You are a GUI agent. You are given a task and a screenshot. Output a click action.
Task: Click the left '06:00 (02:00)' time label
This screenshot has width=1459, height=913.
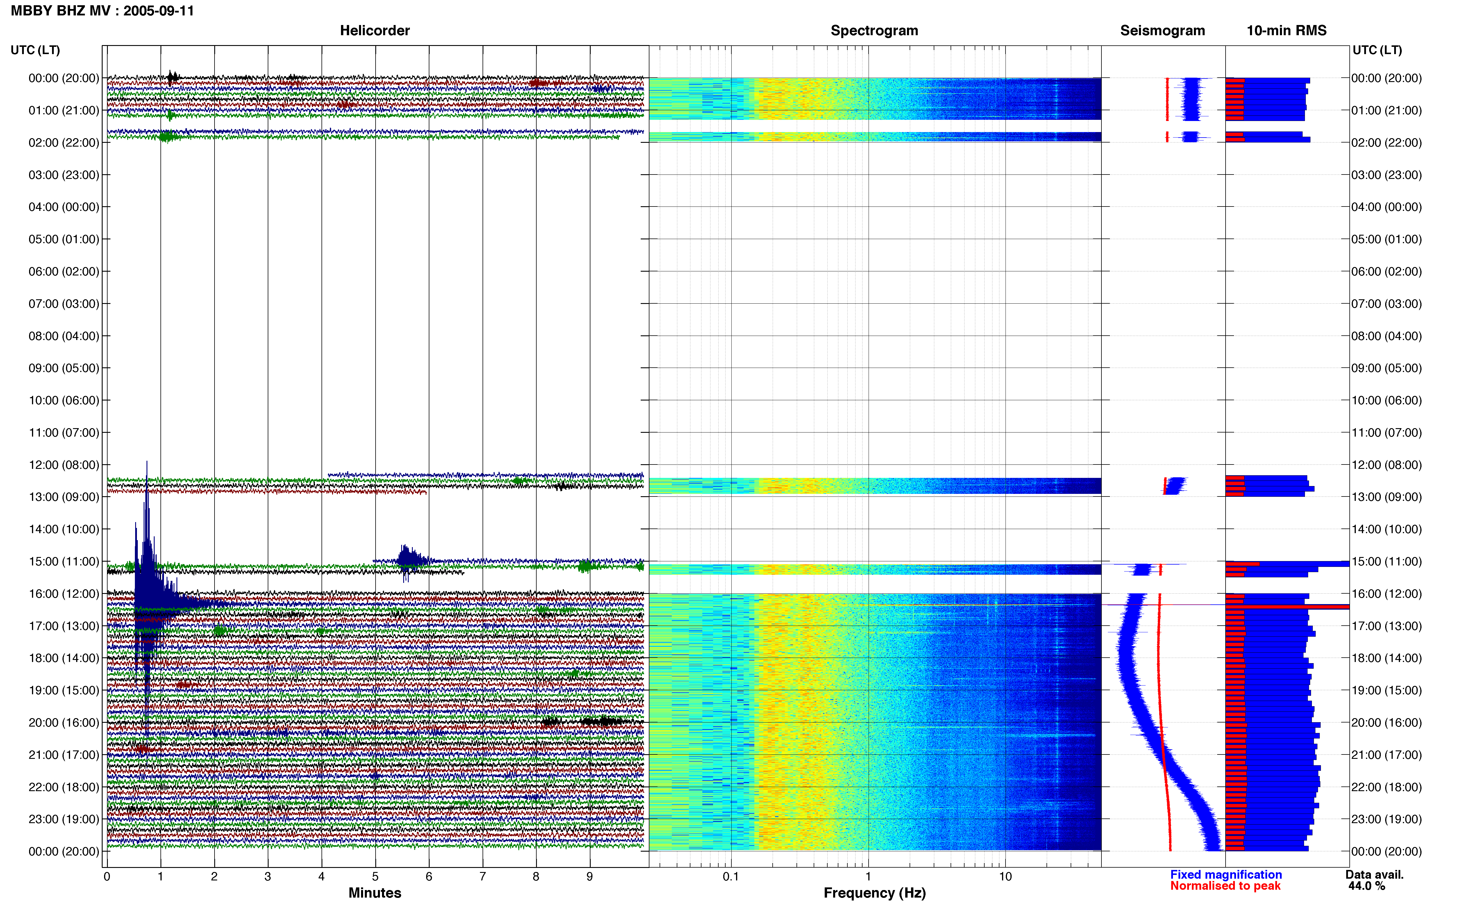tap(64, 272)
